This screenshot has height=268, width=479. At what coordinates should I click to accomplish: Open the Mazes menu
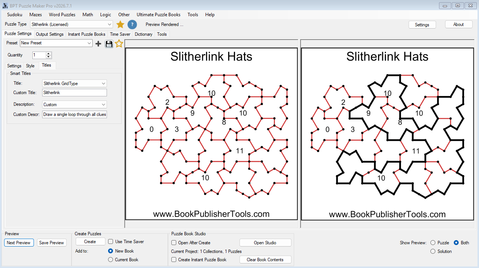[x=36, y=15]
